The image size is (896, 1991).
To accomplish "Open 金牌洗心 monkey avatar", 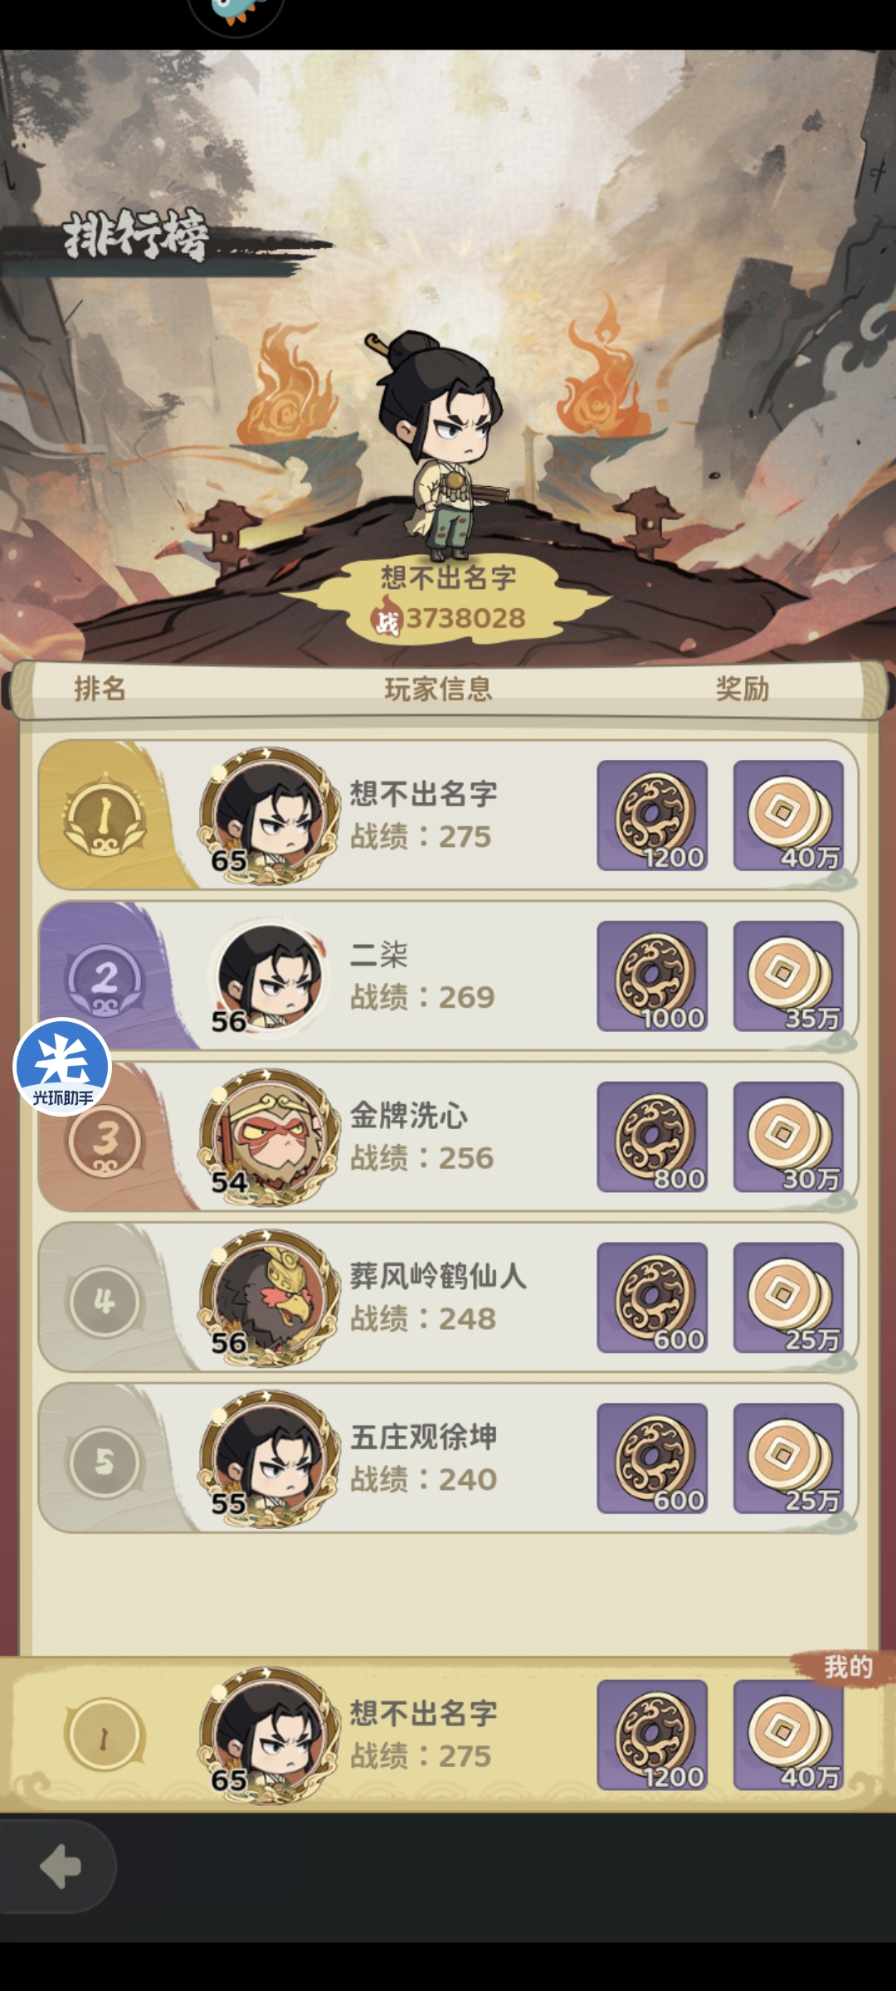I will click(269, 1137).
